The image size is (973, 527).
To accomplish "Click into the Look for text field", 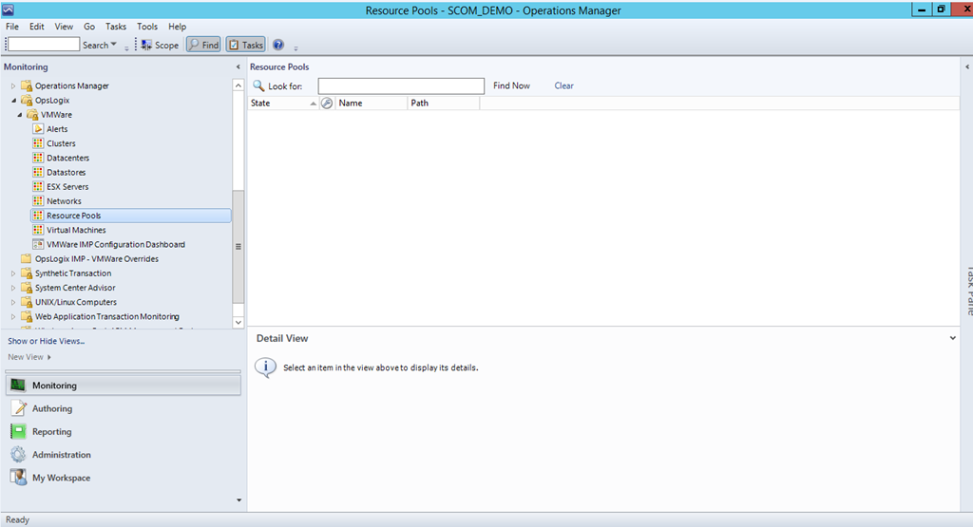I will click(x=401, y=85).
